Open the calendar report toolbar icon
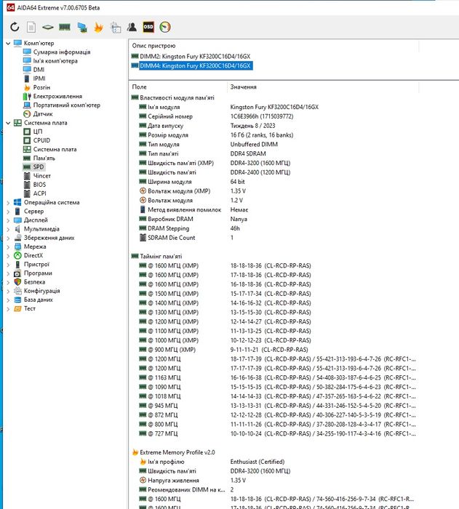 (116, 28)
